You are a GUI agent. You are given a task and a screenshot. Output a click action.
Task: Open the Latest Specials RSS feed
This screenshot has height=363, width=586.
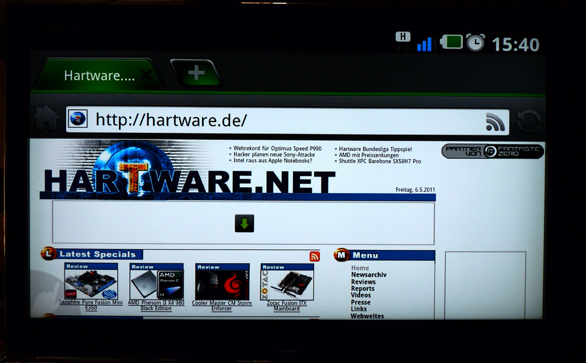(314, 256)
